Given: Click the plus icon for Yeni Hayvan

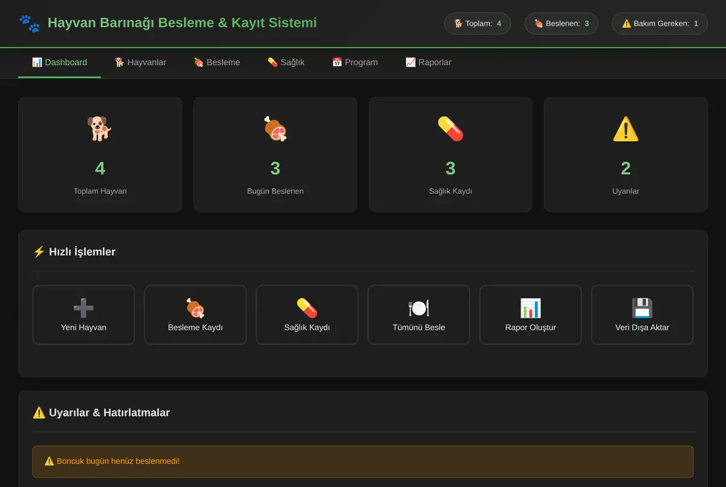Looking at the screenshot, I should 83,308.
